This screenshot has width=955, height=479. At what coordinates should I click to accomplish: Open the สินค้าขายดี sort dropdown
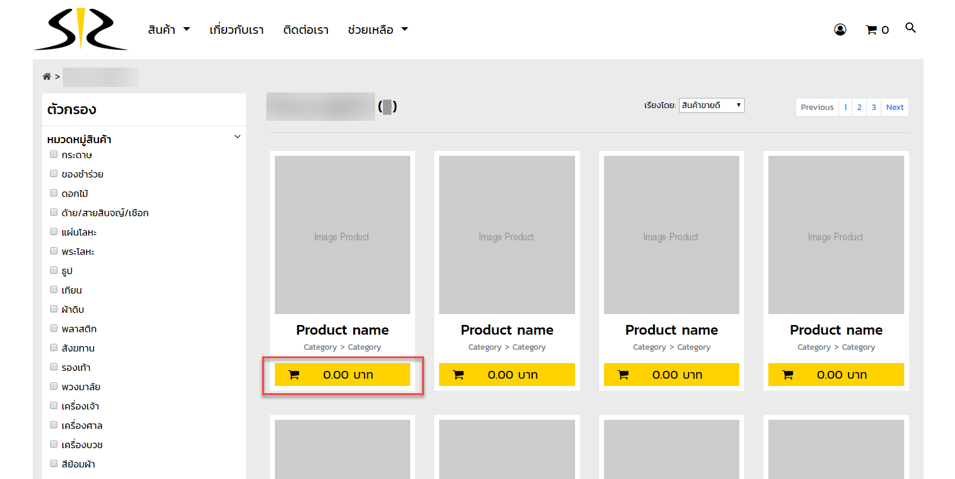point(712,106)
